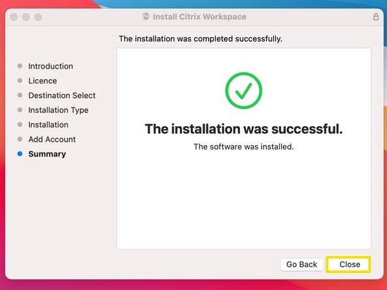Click the lock icon in title bar

coord(376,17)
